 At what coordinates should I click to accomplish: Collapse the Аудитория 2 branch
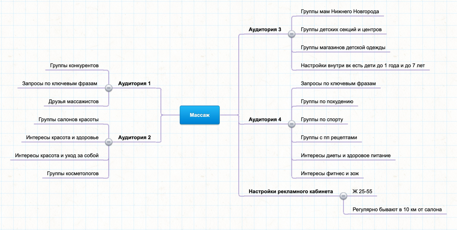pyautogui.click(x=109, y=142)
